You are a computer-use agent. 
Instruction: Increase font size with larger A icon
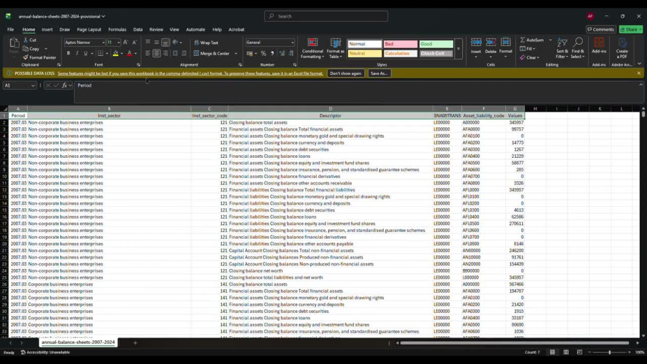(126, 43)
